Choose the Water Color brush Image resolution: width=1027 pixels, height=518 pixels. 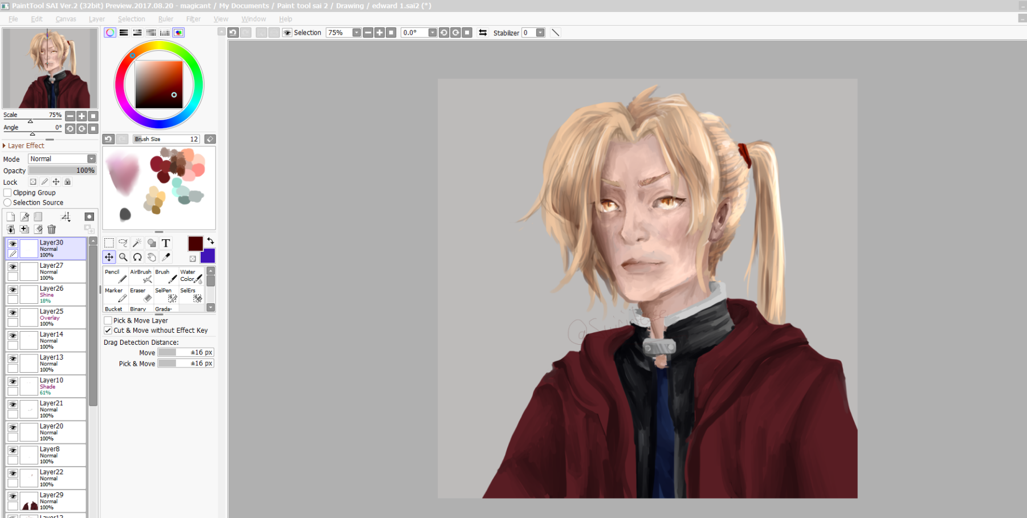191,276
